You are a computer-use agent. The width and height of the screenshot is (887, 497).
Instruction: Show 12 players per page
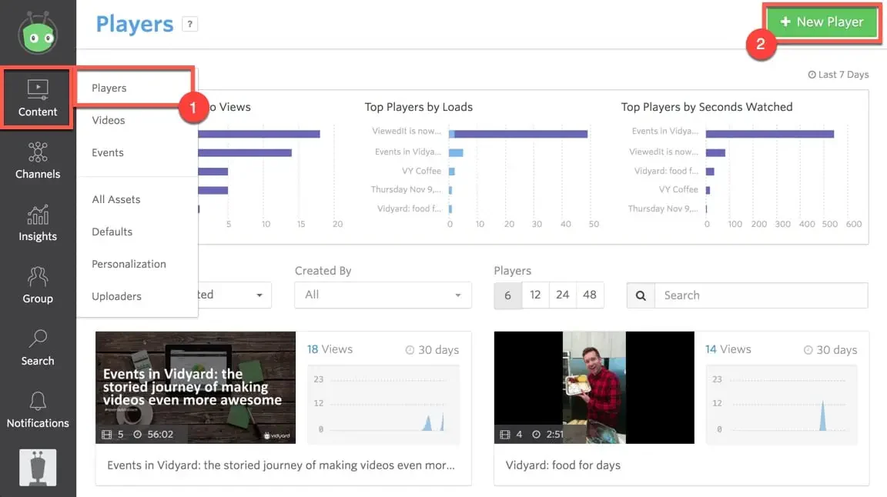point(535,295)
